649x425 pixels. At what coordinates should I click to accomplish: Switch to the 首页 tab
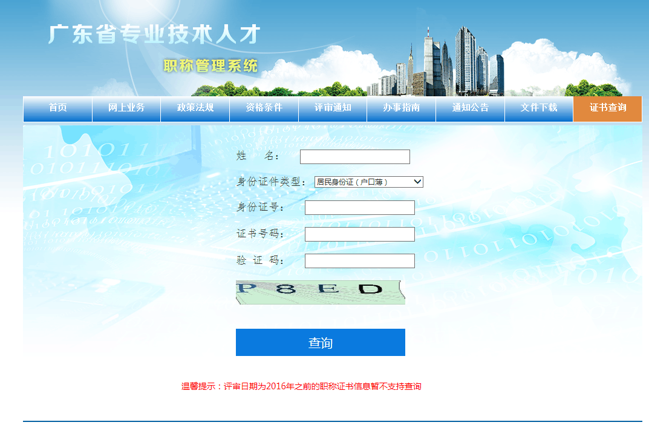[57, 109]
